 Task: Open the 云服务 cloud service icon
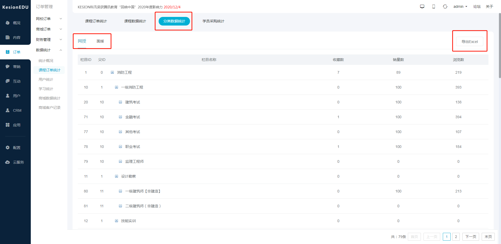8,162
